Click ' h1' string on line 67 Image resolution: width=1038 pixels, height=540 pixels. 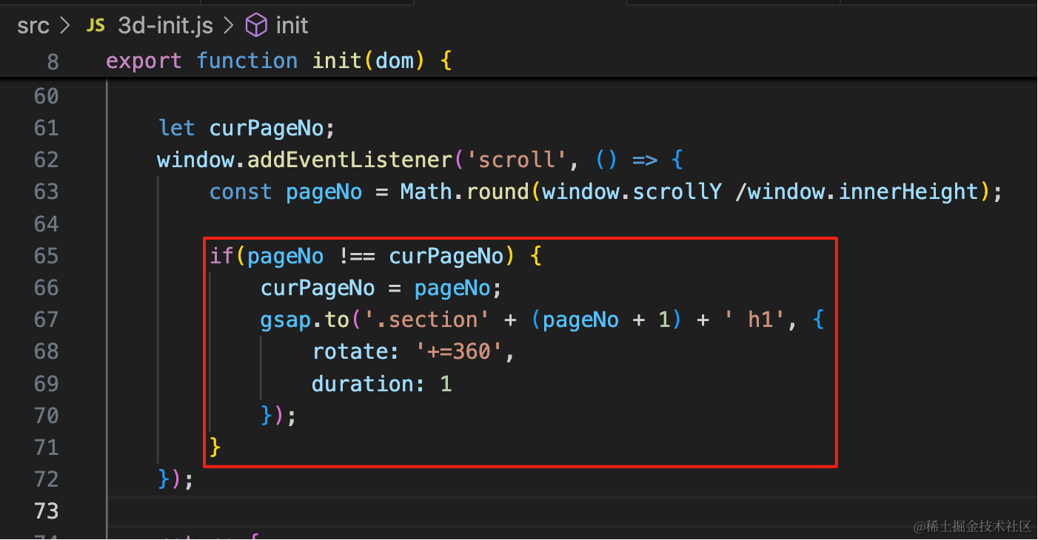coord(754,320)
